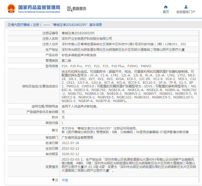This screenshot has height=186, width=202.
Task: Open the 政务服务门户 text link
Action: click(186, 12)
